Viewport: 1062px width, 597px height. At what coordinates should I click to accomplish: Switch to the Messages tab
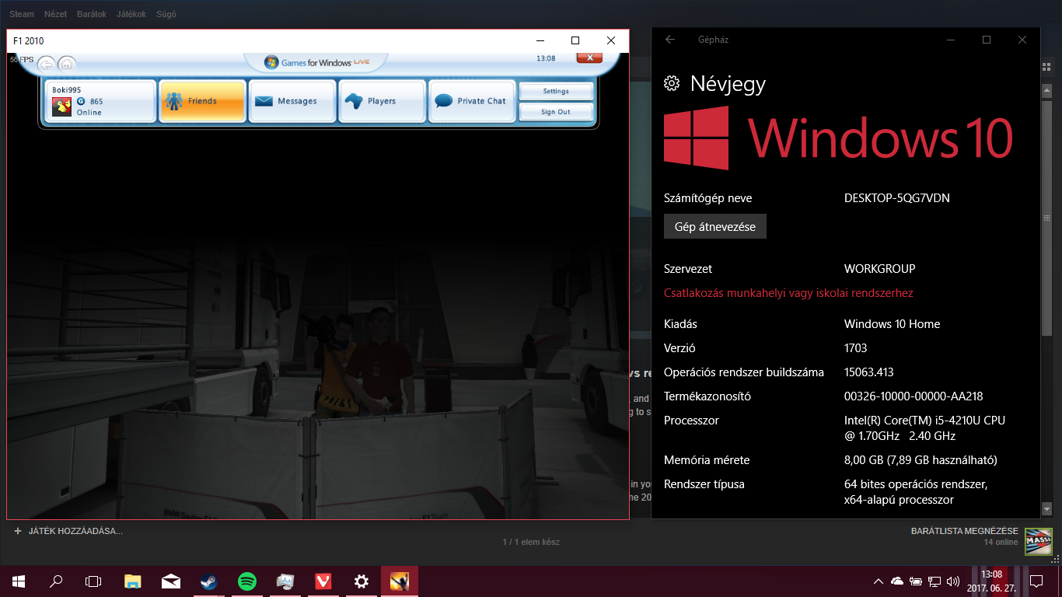[293, 101]
